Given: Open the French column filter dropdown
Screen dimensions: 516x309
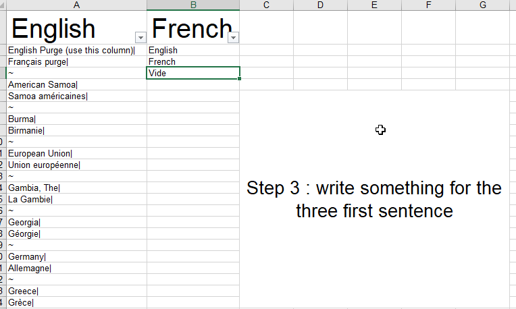Looking at the screenshot, I should pos(233,38).
